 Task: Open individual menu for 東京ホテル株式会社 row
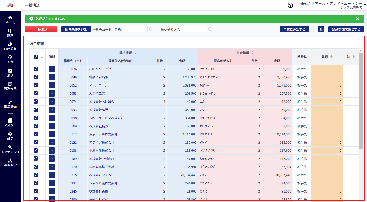coord(52,134)
